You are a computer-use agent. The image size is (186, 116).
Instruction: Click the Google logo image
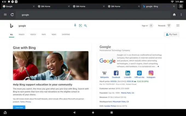point(107,61)
